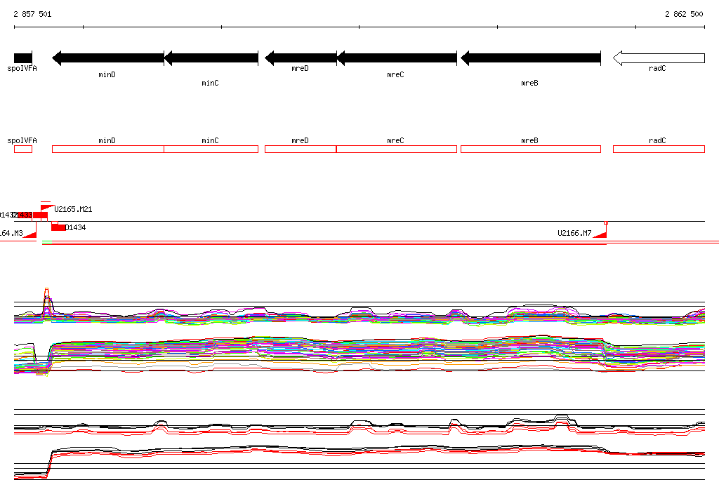Click the U2165.M21 feature label

[x=73, y=210]
